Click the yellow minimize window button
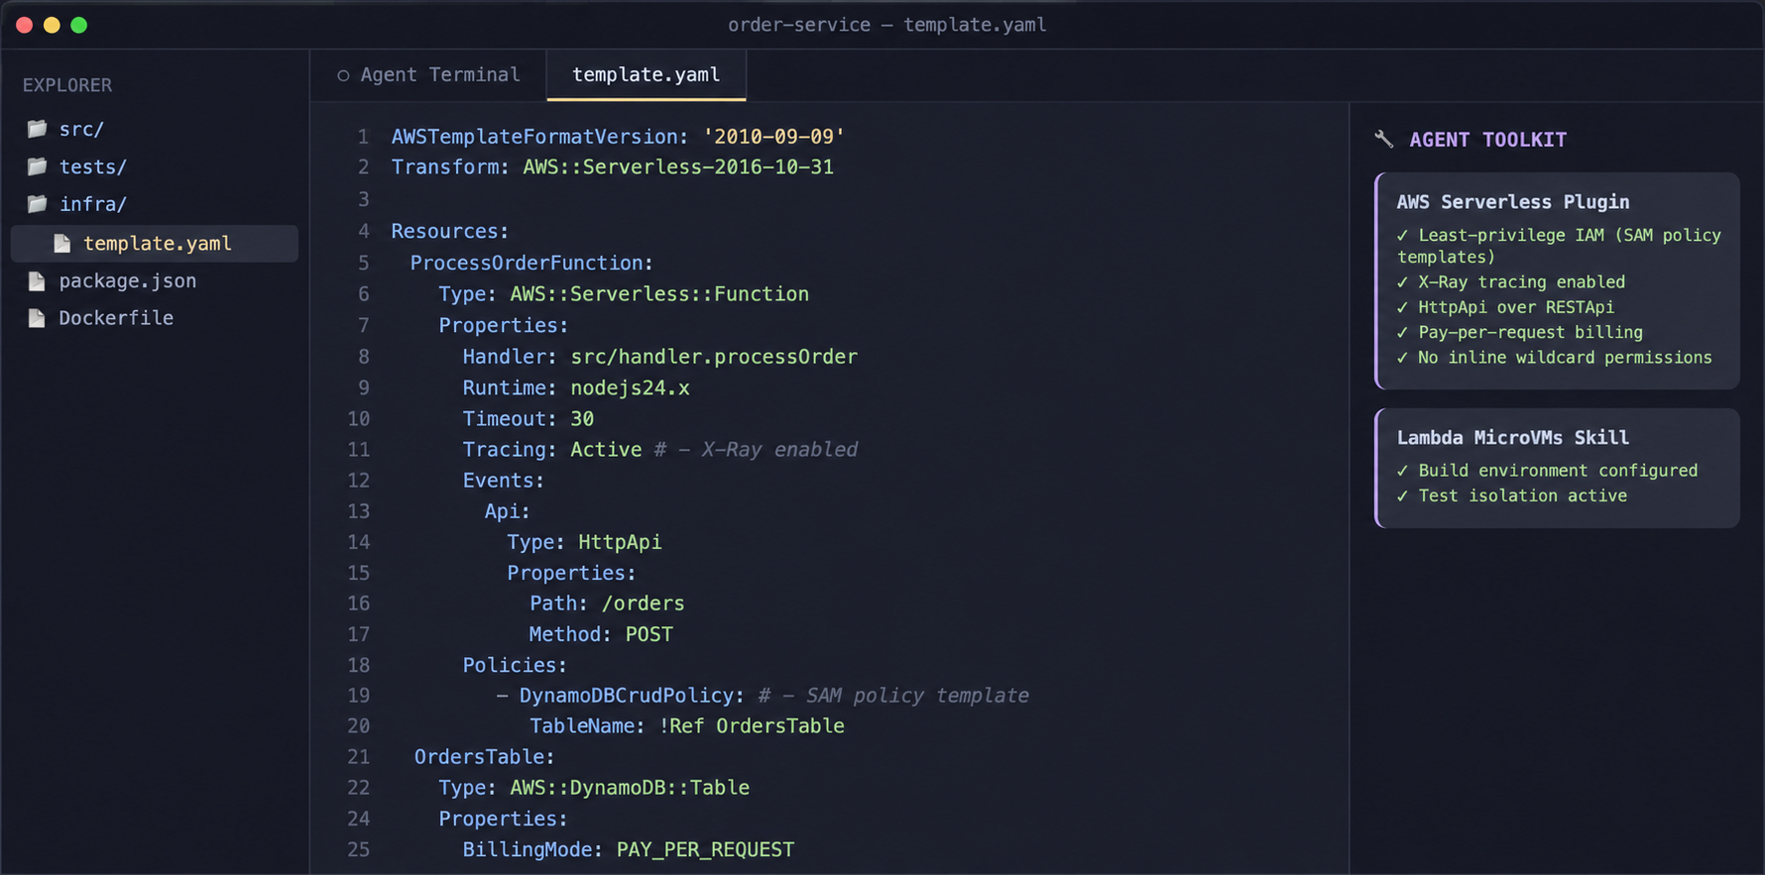Screen dimensions: 1765x875 (x=52, y=25)
